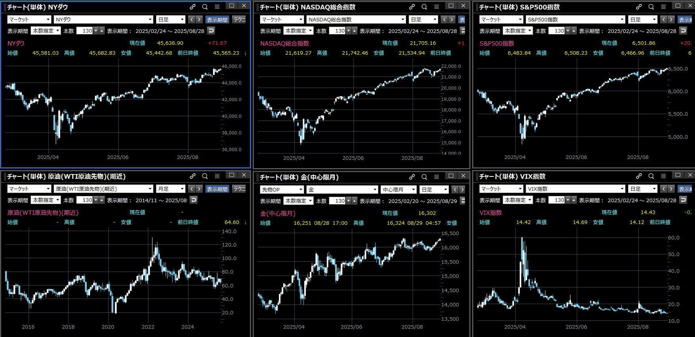695x337 pixels.
Task: Click テクニ button in NYダウ panel
Action: pyautogui.click(x=239, y=19)
